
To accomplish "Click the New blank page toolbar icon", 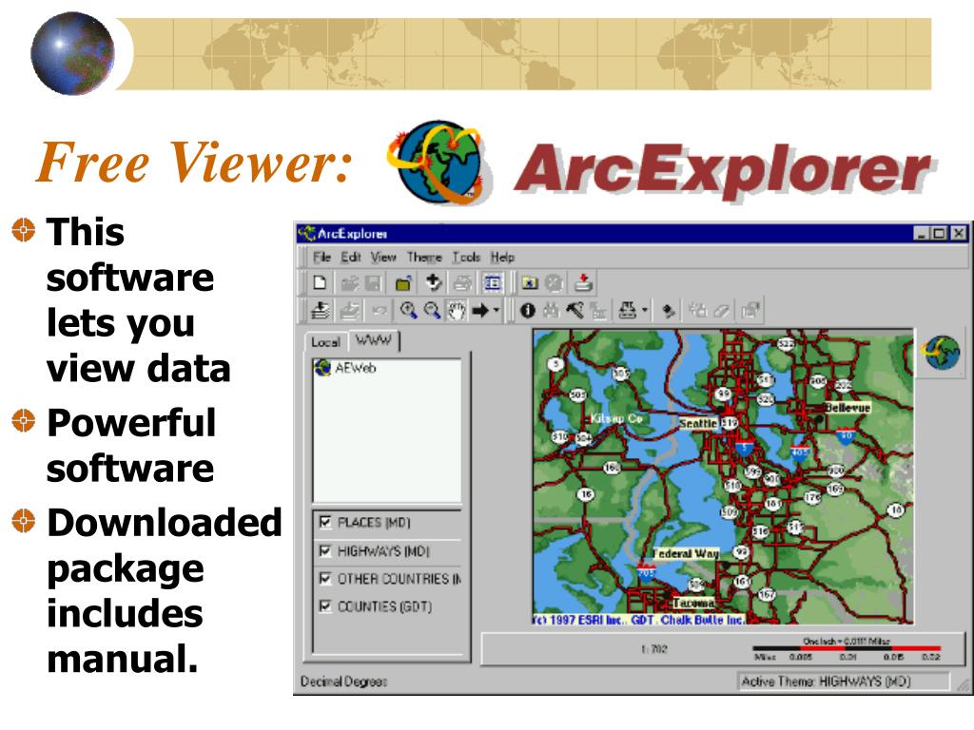I will (x=320, y=283).
